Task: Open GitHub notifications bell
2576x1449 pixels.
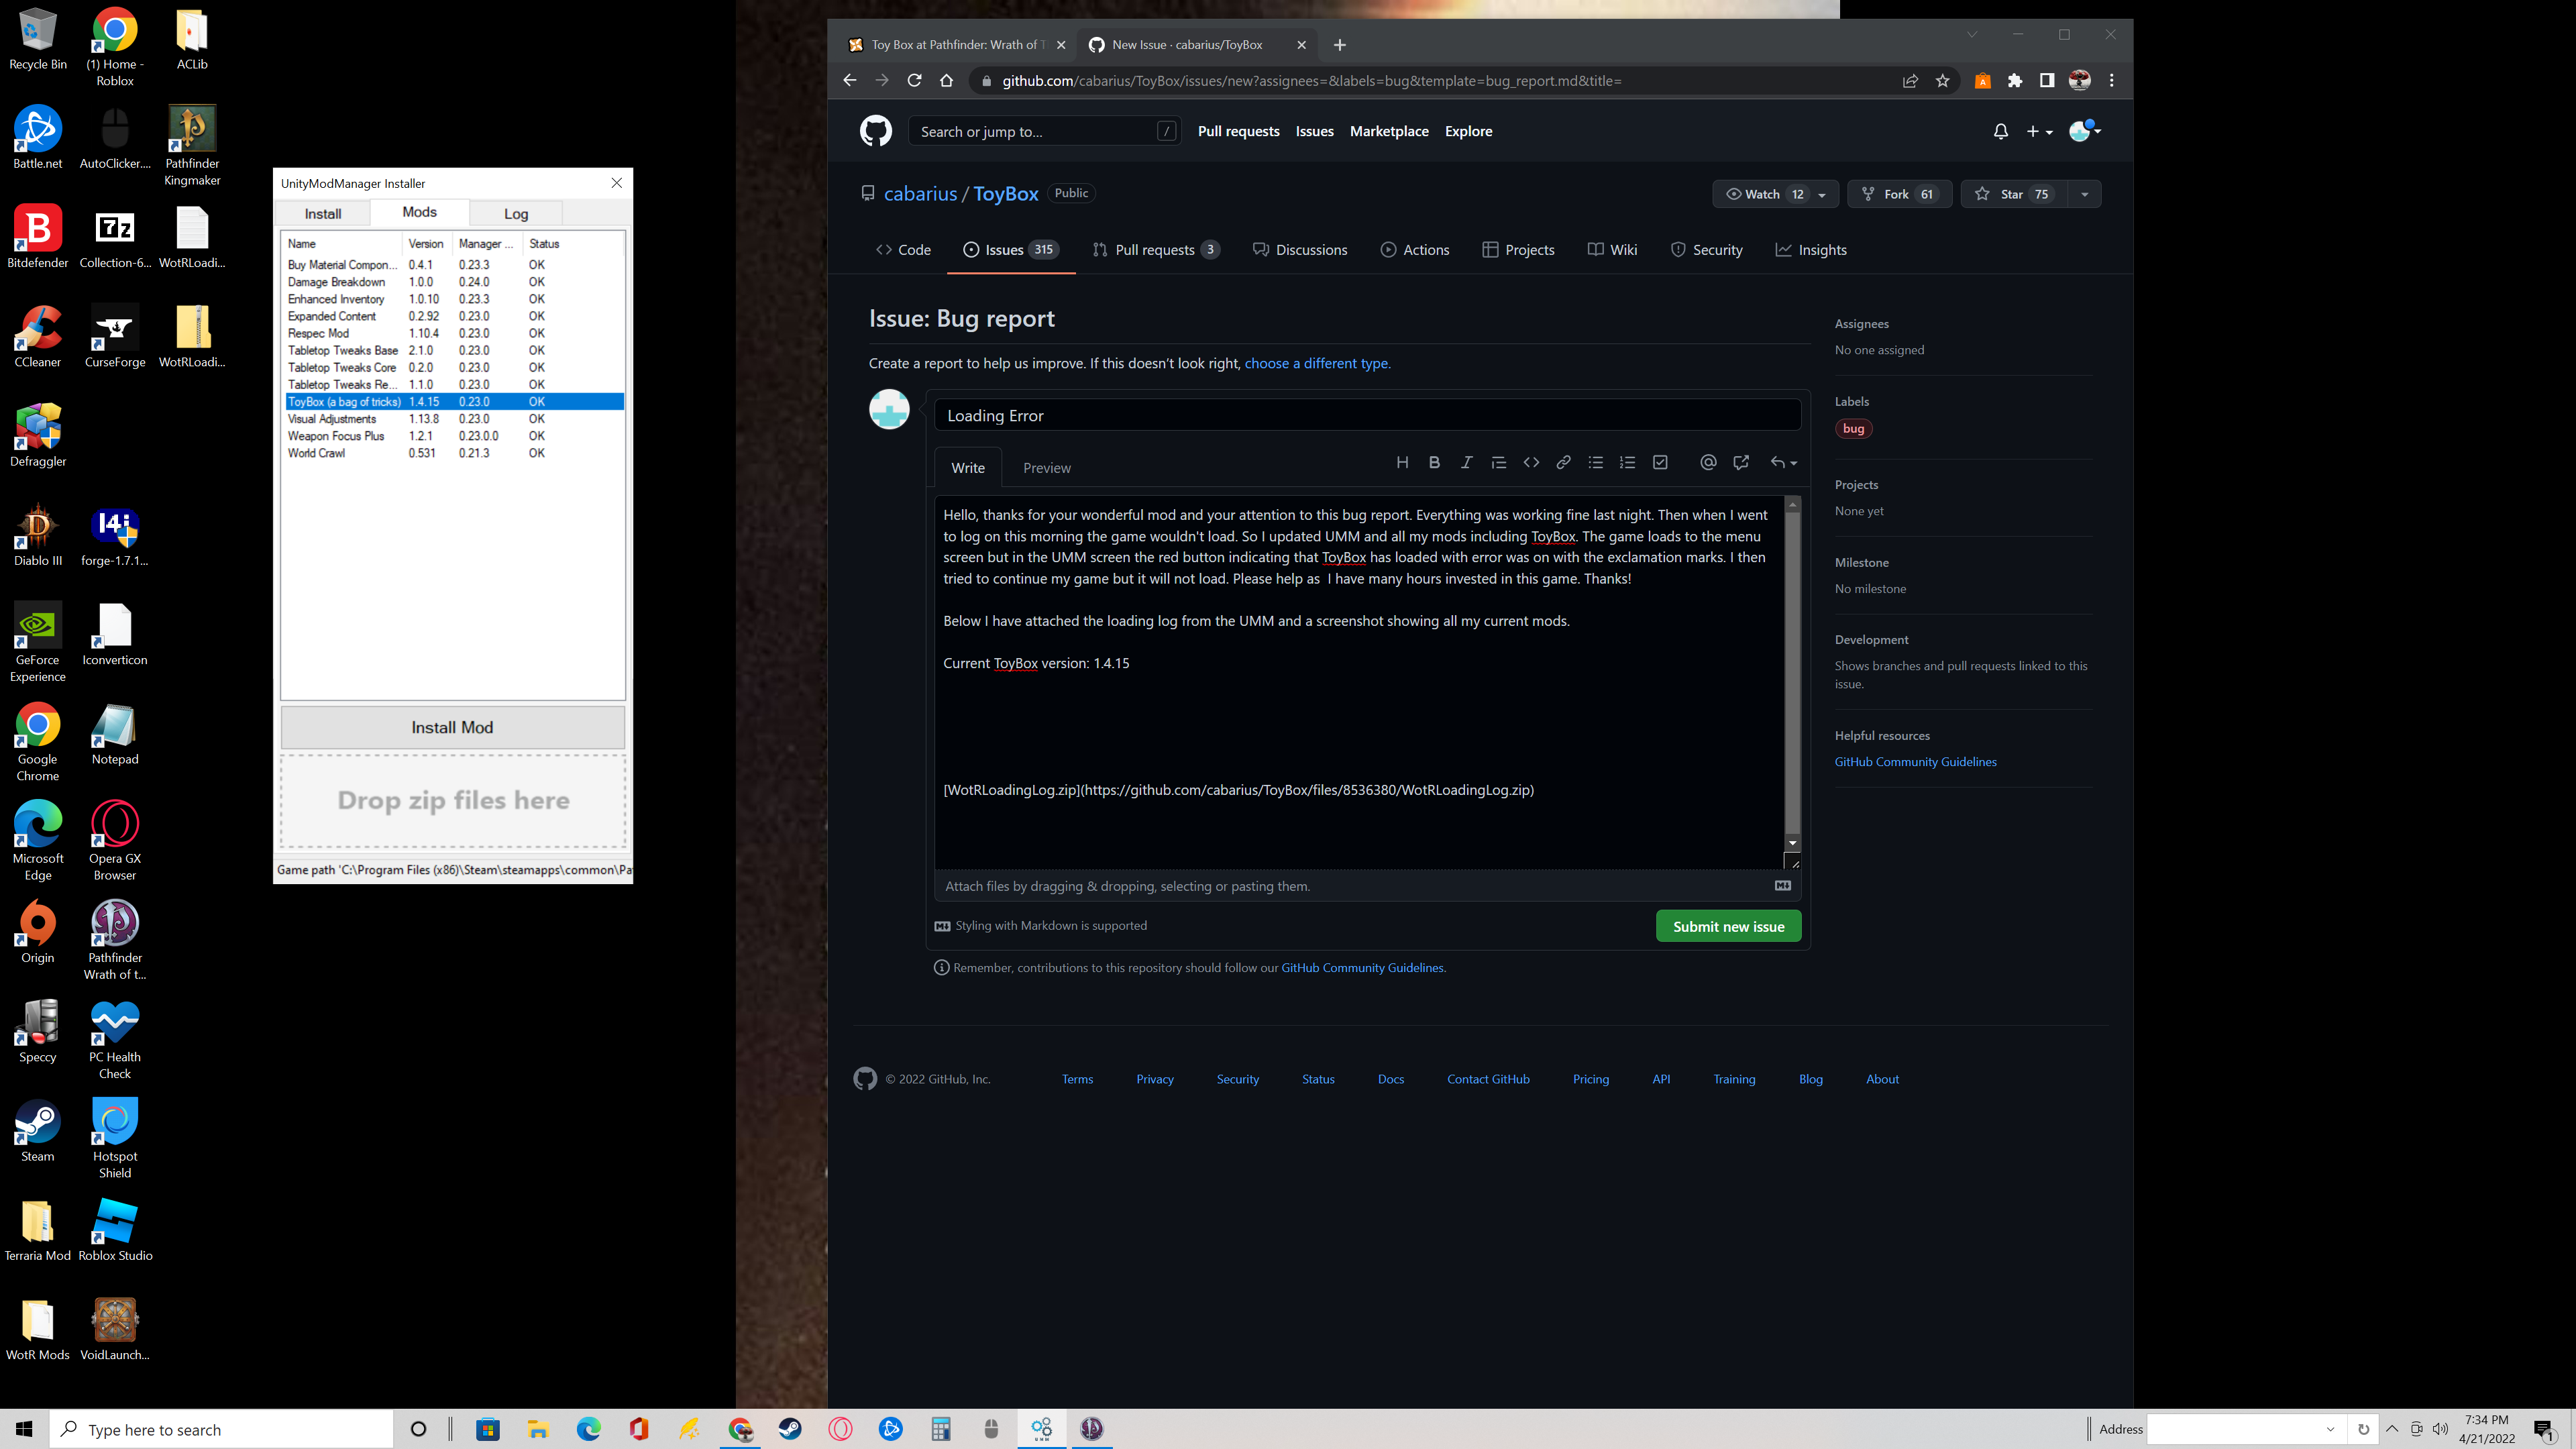Action: [2000, 131]
